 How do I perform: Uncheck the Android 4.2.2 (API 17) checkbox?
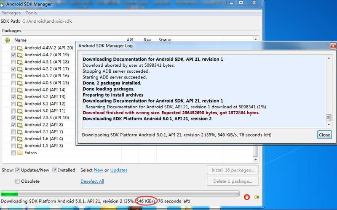(x=13, y=69)
